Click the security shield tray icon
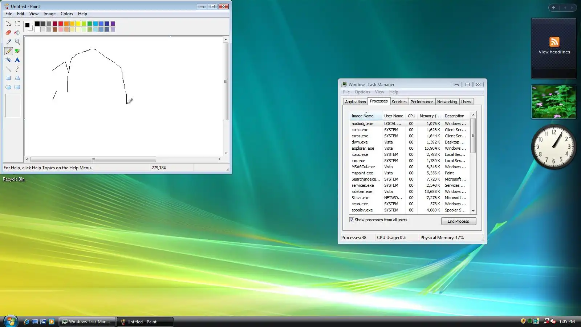Screen dimensions: 581x327 point(523,321)
